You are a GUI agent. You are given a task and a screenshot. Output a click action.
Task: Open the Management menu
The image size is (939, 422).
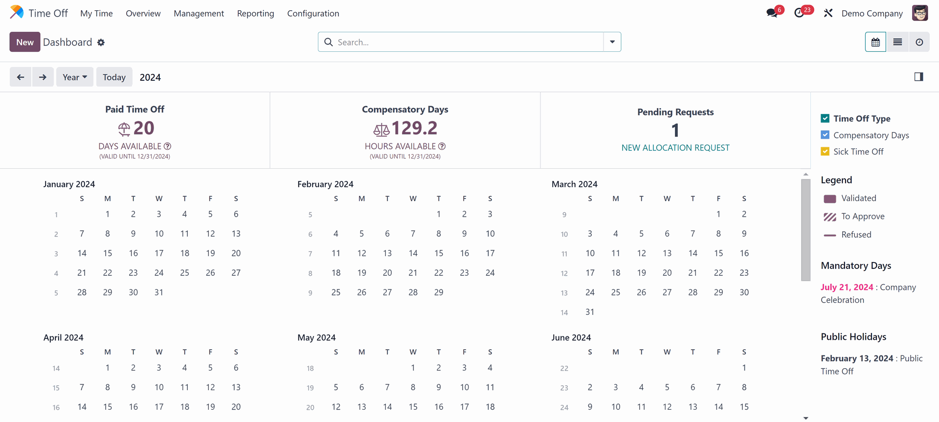199,13
